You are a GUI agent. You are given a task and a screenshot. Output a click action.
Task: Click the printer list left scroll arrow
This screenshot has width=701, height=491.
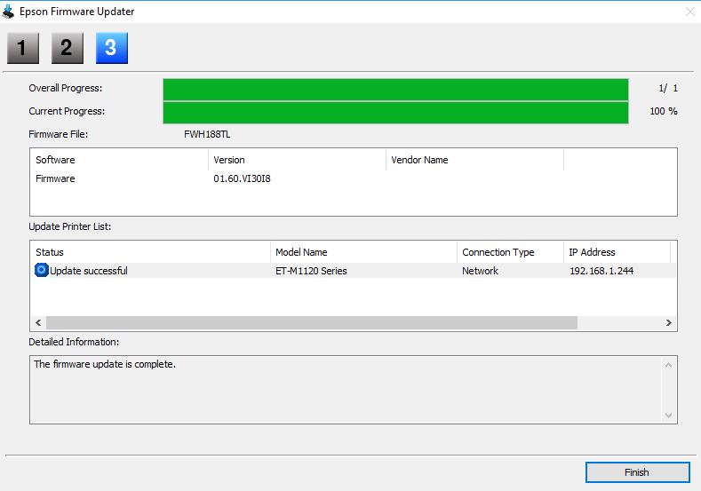(38, 322)
